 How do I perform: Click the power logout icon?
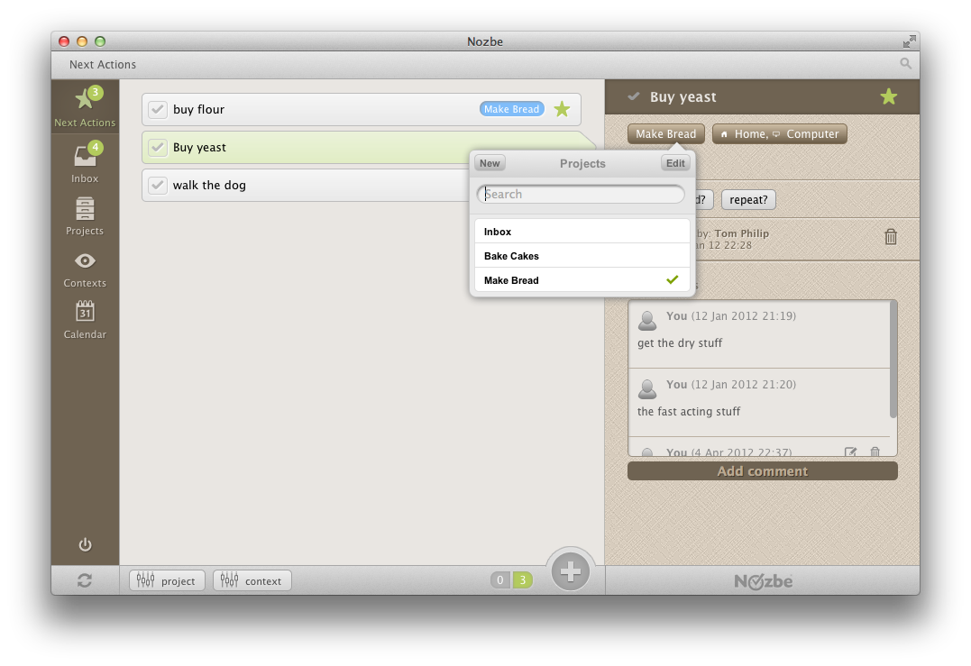(x=85, y=544)
